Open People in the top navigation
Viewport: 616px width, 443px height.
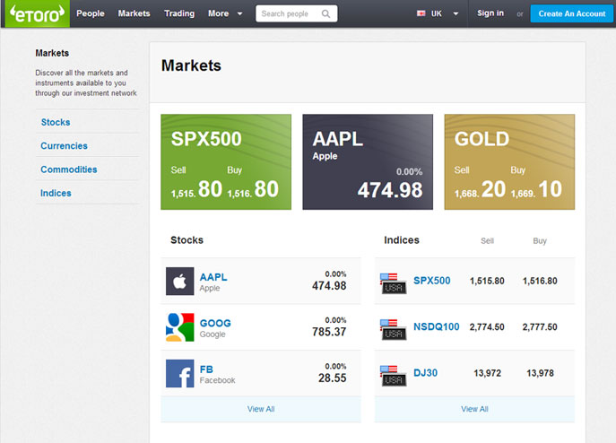(x=91, y=13)
